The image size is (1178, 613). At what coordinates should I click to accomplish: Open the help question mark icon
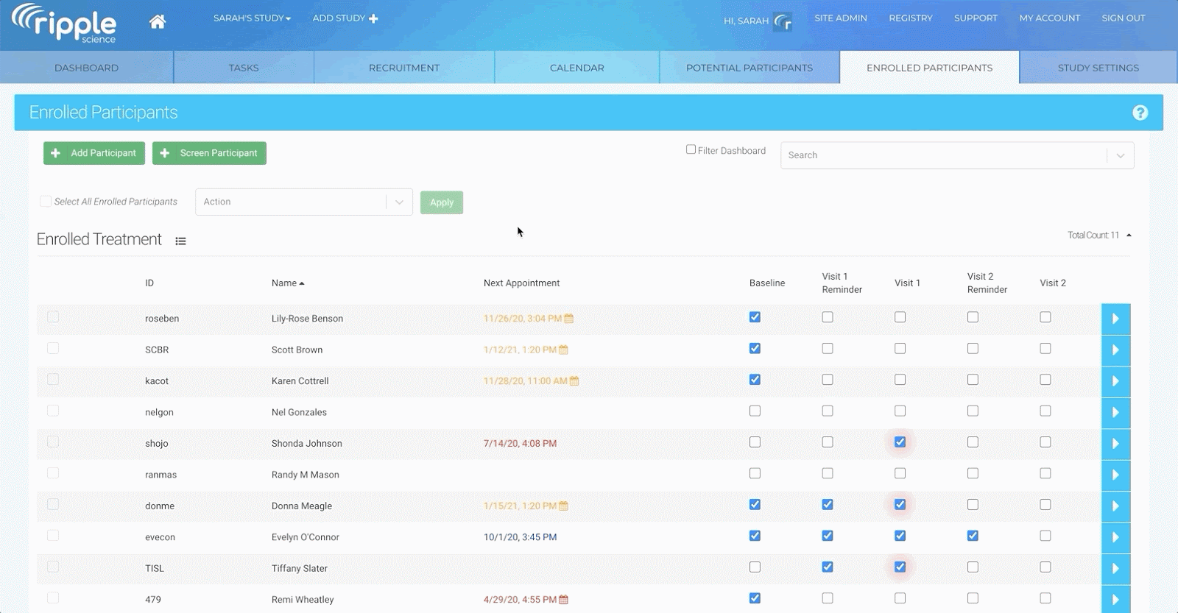coord(1140,113)
